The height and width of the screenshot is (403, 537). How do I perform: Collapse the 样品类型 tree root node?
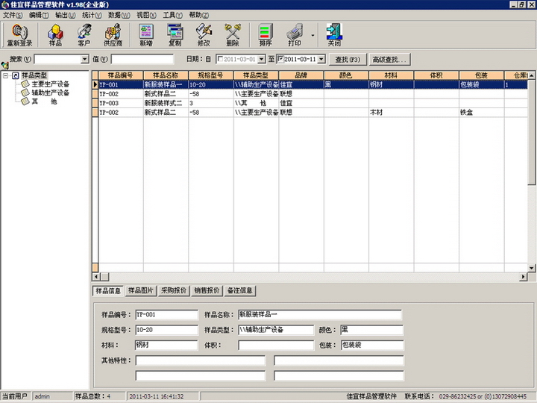(6, 75)
